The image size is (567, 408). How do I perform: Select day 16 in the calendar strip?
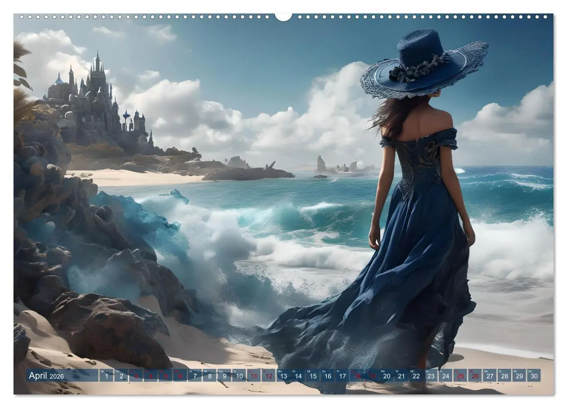click(x=328, y=376)
